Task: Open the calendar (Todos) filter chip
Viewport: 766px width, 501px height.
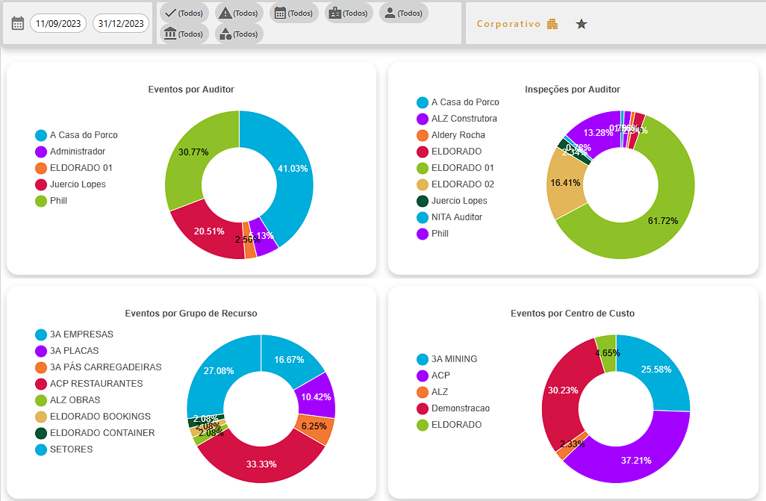Action: [x=293, y=13]
